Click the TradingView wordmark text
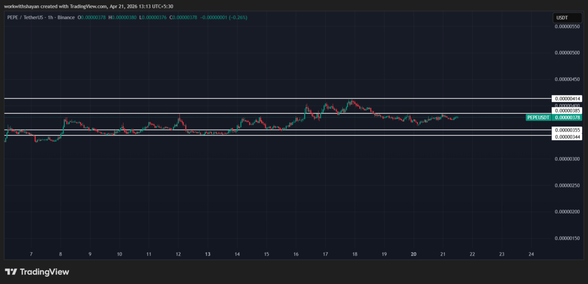Screen dimensions: 588x284 tap(45, 272)
